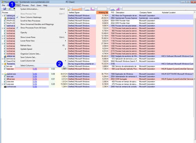196x143 pixels.
Task: Open VirusTotal link in conhost.exe row
Action: (x=35, y=87)
